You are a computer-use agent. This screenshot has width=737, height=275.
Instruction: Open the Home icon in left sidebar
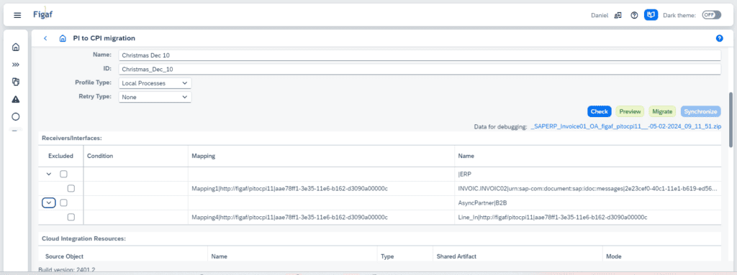pos(16,47)
